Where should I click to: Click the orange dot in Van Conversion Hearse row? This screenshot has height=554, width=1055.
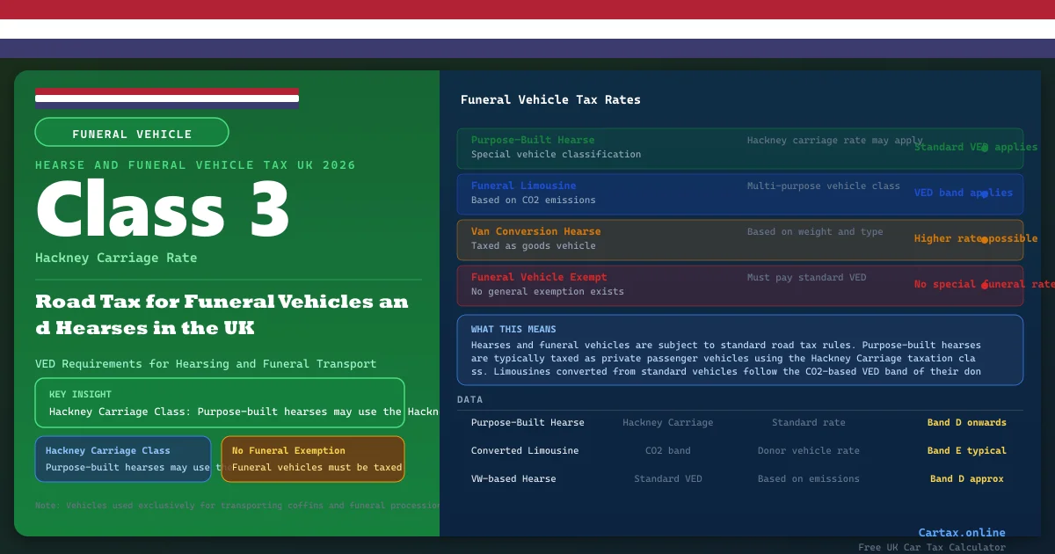[x=985, y=239]
